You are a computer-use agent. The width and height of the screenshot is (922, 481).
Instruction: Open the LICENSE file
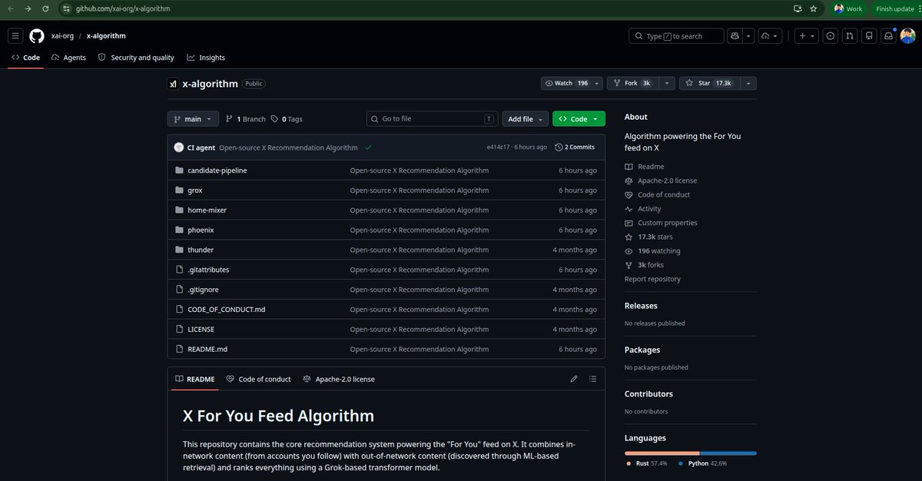coord(201,330)
